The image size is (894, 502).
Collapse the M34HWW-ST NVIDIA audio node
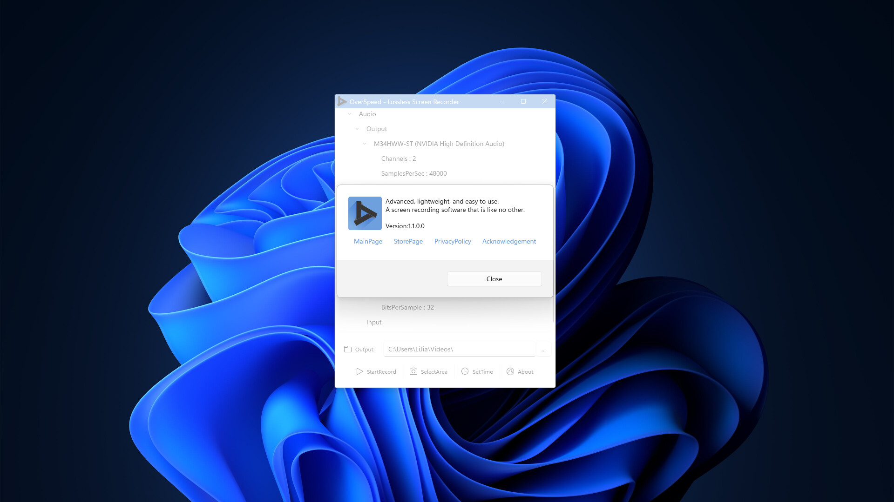point(365,144)
